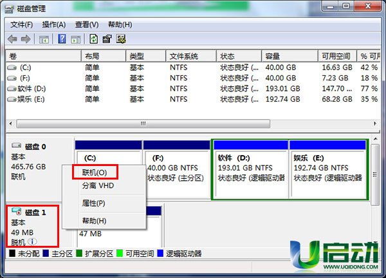Click the green Refresh toolbar icon

[x=93, y=39]
